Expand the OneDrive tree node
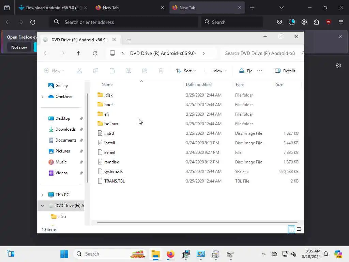The height and width of the screenshot is (262, 349). (x=42, y=97)
